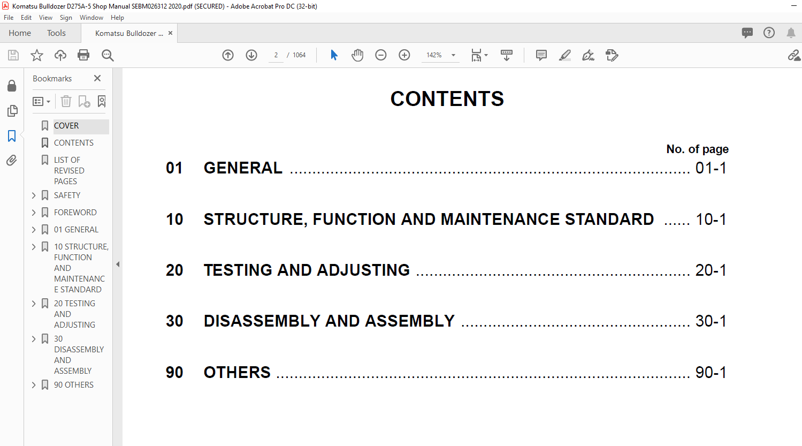Screen dimensions: 802x446
Task: Add document to starred with the star icon
Action: (37, 55)
